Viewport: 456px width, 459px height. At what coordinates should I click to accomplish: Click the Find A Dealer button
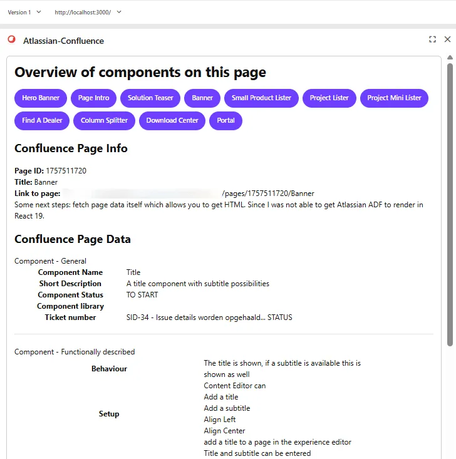pos(42,121)
